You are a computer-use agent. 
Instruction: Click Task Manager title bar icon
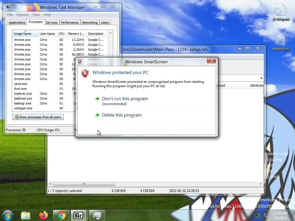coord(8,7)
